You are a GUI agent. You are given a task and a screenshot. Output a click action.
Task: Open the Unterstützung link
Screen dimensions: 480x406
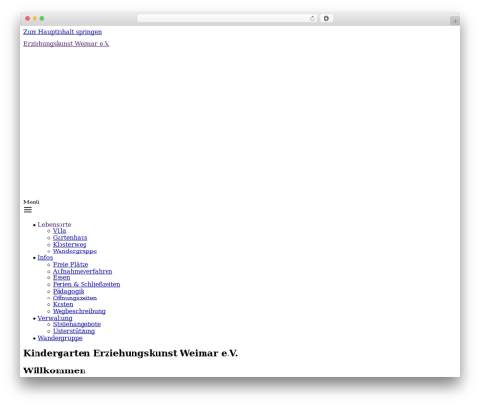[74, 331]
